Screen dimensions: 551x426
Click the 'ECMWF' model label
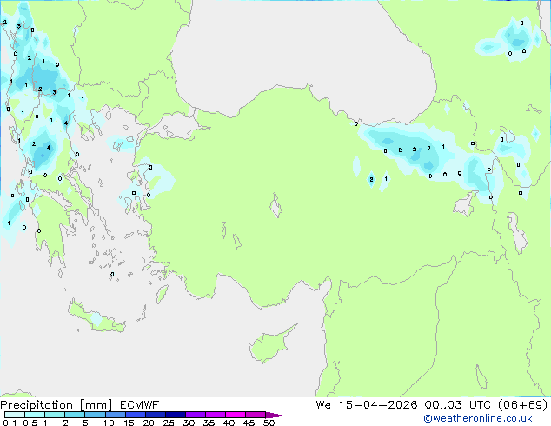140,405
